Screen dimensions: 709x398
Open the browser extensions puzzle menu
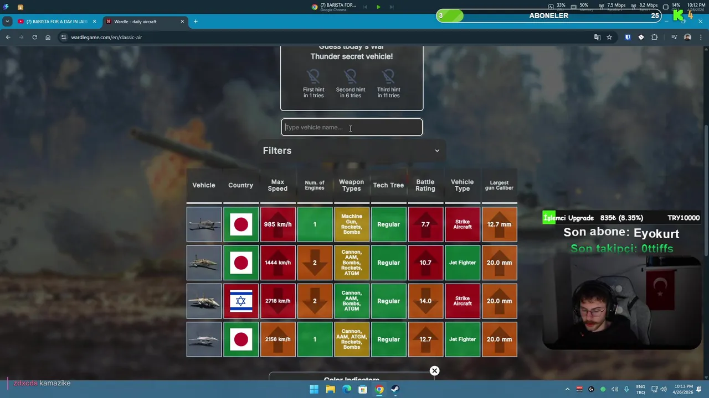655,37
